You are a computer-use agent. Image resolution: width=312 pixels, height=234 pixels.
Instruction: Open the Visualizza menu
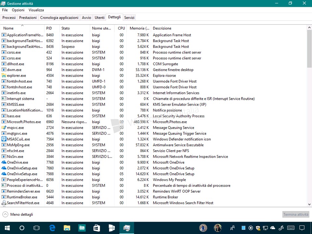point(36,10)
